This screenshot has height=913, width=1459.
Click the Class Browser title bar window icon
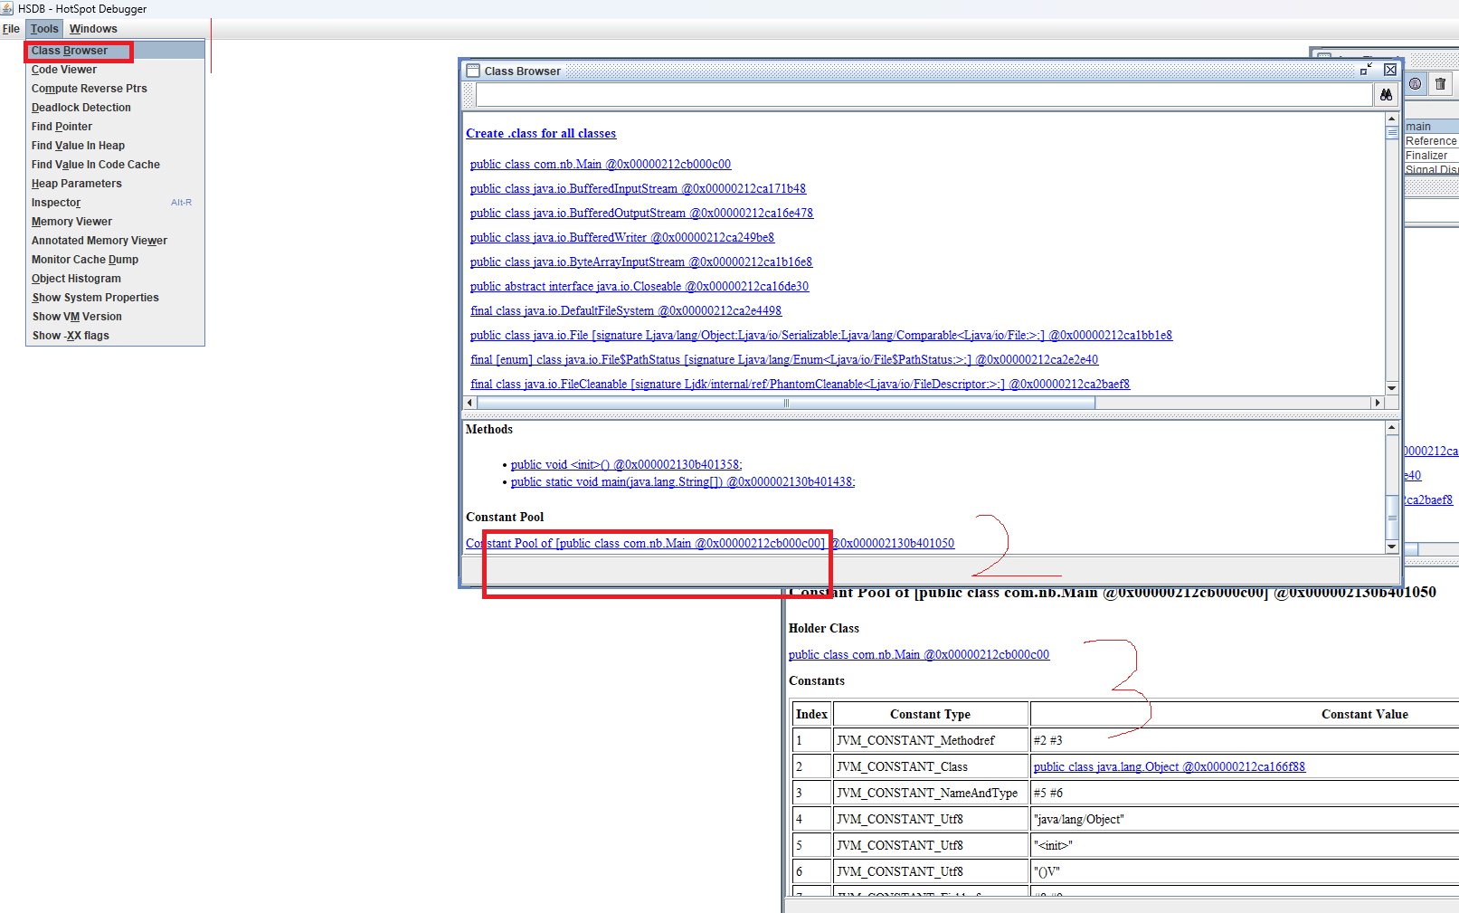[472, 71]
